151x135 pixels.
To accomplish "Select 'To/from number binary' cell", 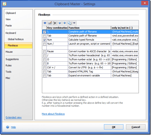I will (x=89, y=64).
